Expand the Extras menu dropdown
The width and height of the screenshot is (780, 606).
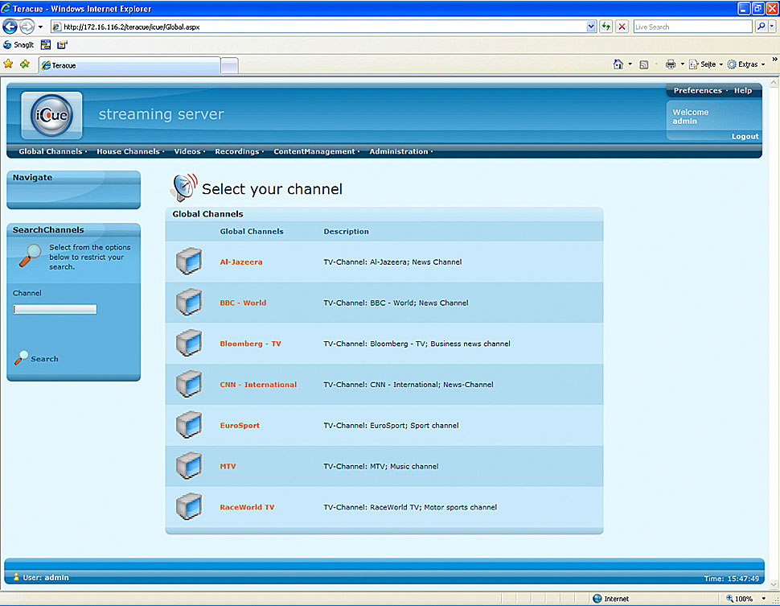[762, 64]
